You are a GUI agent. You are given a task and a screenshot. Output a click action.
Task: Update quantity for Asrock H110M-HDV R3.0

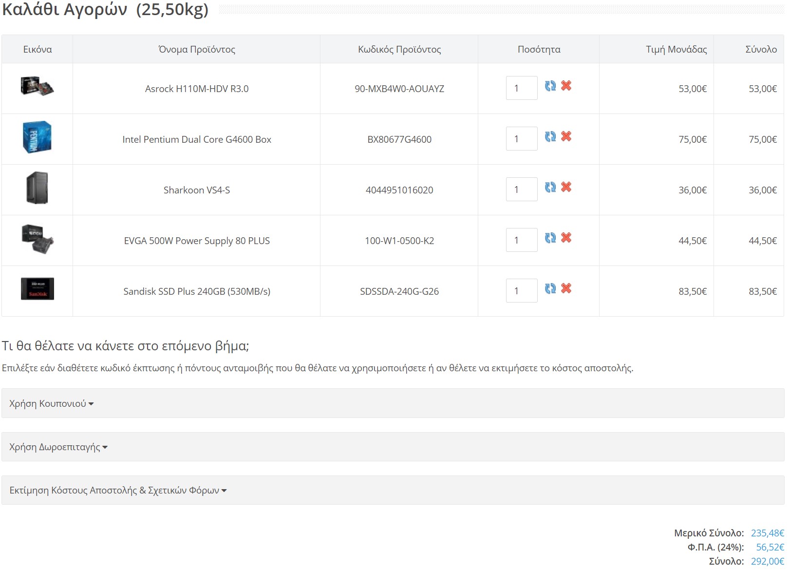click(x=550, y=86)
